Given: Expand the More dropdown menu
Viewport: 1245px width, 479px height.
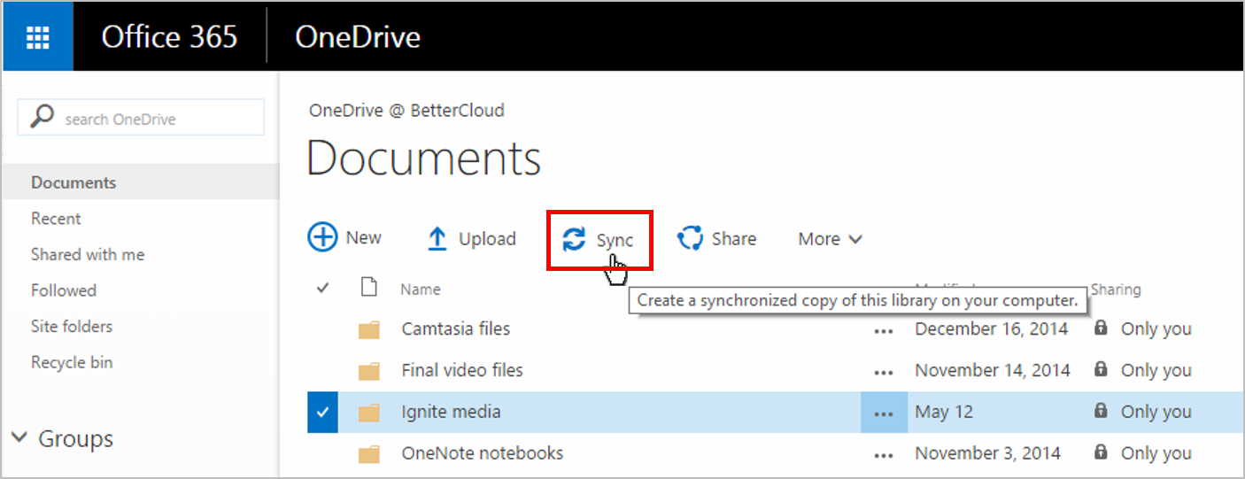Looking at the screenshot, I should tap(830, 239).
